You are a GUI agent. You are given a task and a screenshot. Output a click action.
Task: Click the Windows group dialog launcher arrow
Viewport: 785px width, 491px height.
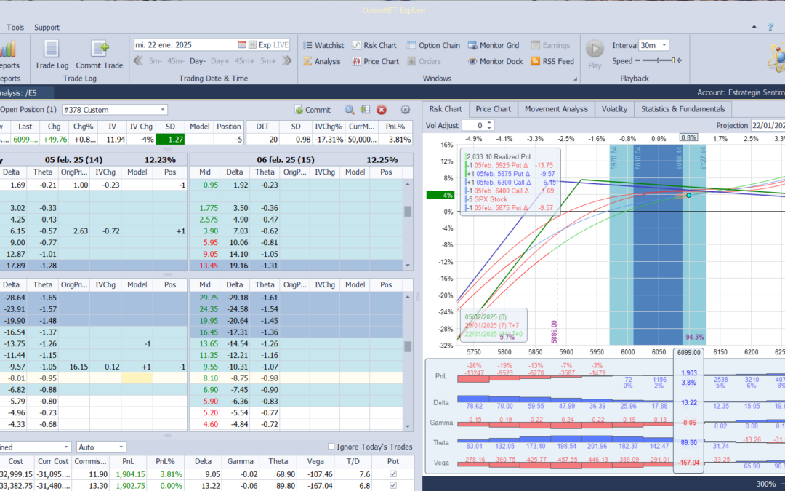tap(575, 79)
